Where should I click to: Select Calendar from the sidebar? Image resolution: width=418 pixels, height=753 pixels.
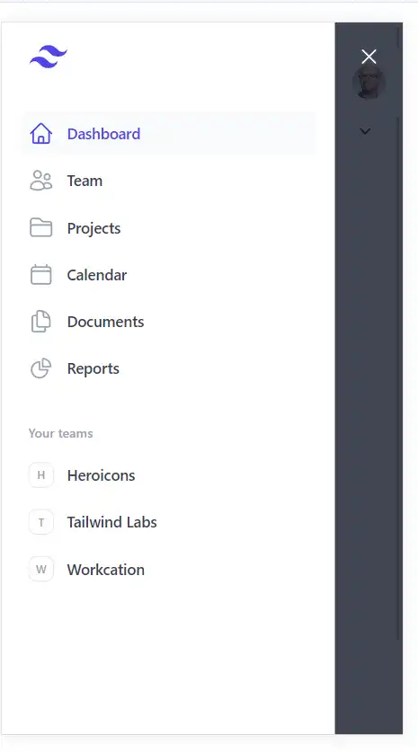pos(169,275)
